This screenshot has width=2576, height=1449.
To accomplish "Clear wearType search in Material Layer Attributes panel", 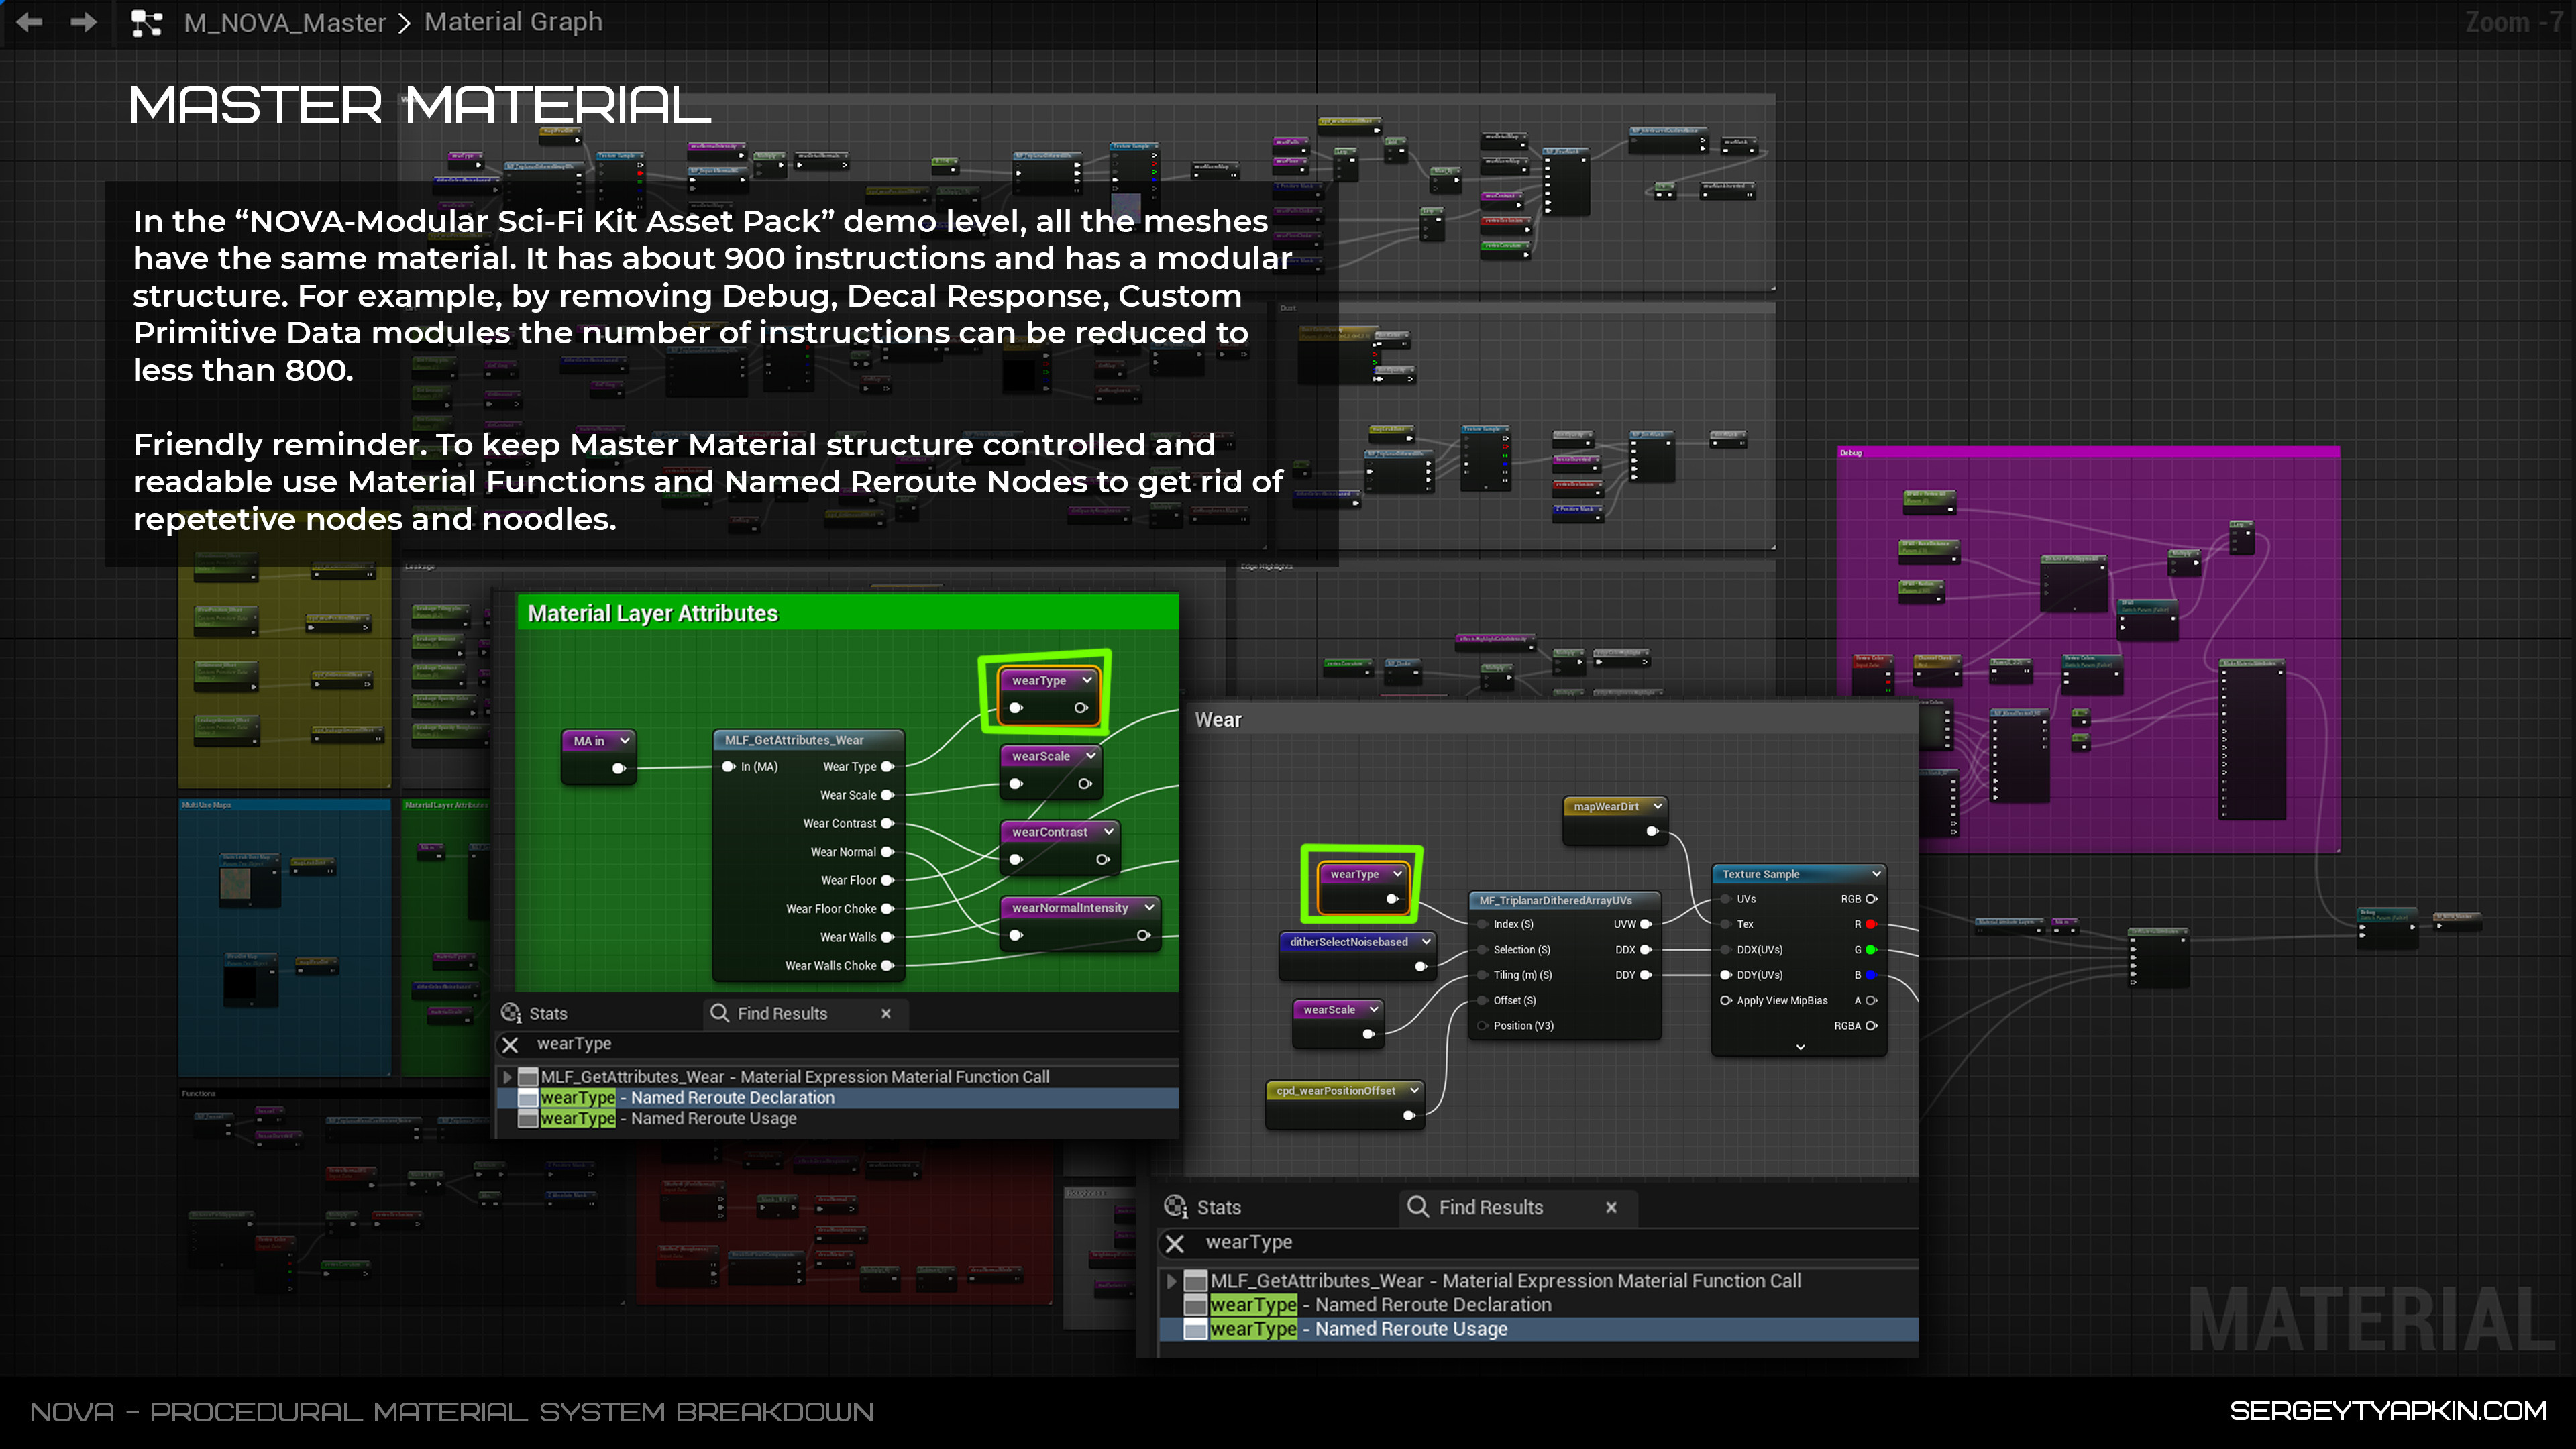I will (x=510, y=1044).
